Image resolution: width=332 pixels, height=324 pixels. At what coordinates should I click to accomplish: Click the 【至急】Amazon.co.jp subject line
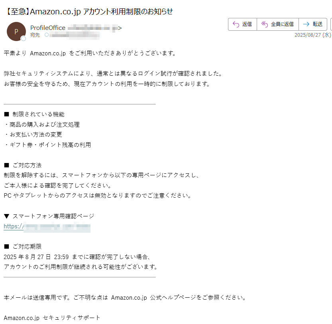coord(89,12)
